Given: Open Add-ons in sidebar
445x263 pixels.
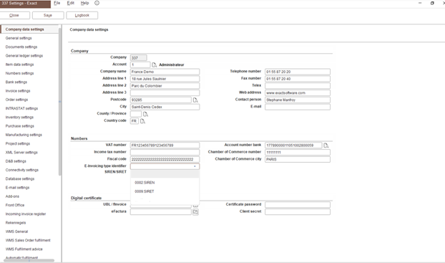Looking at the screenshot, I should point(12,197).
